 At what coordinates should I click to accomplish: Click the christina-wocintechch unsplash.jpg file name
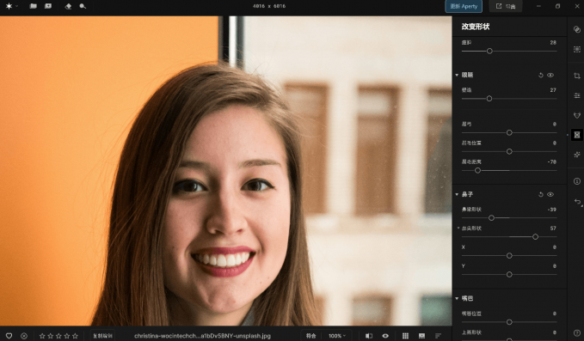(x=202, y=336)
